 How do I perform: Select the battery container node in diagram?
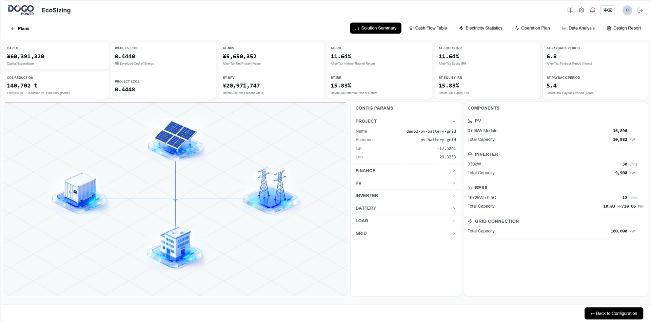click(80, 192)
